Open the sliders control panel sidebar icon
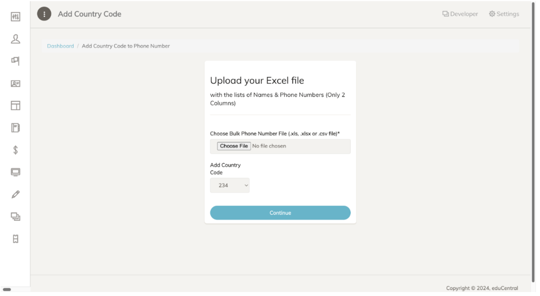Viewport: 540px width, 296px height. point(16,17)
